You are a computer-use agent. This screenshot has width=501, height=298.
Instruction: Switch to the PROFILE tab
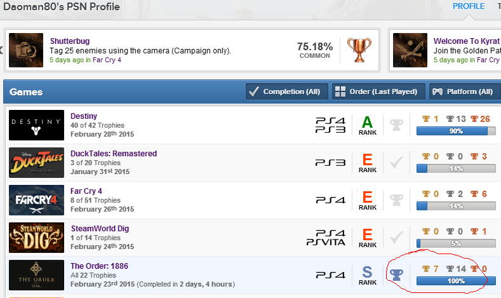click(x=469, y=6)
